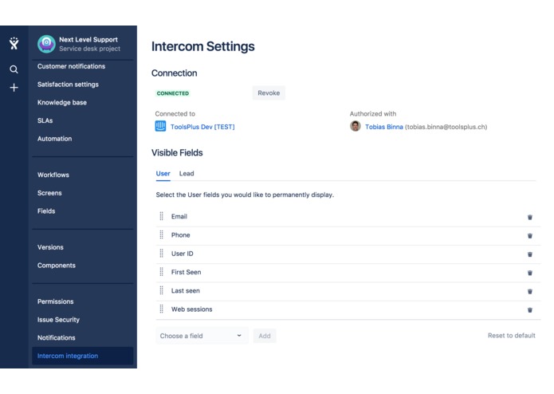The image size is (554, 394).
Task: Delete the Phone field with trash icon
Action: [x=529, y=236]
